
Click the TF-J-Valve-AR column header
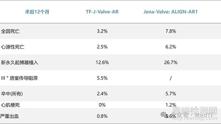tap(102, 12)
